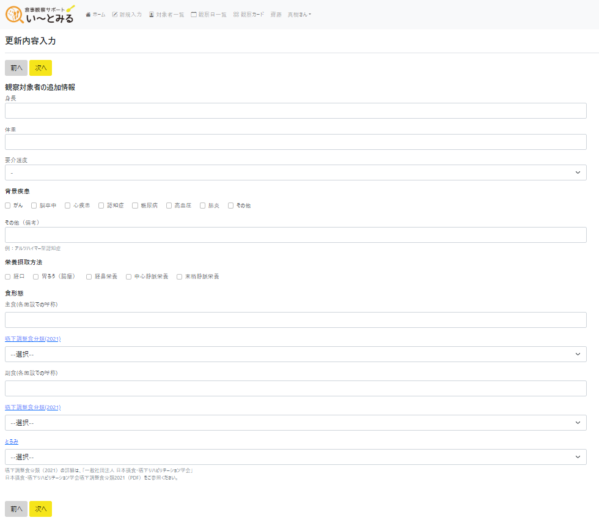Expand the 真樹さん user menu
Screen dimensions: 599x523
[299, 15]
